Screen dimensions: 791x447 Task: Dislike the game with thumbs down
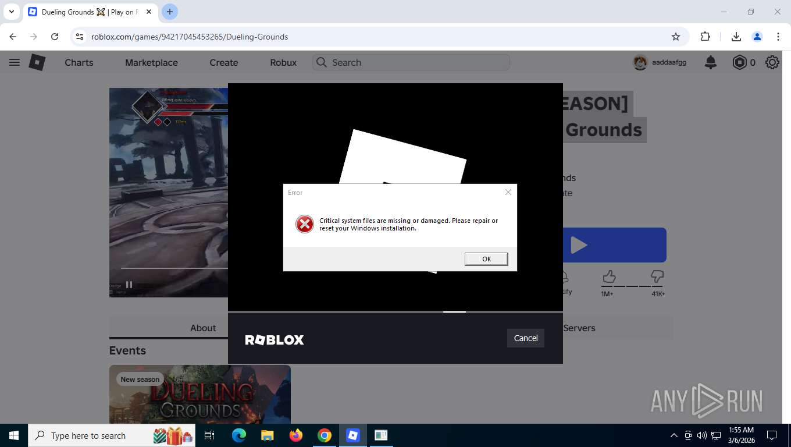pos(657,276)
